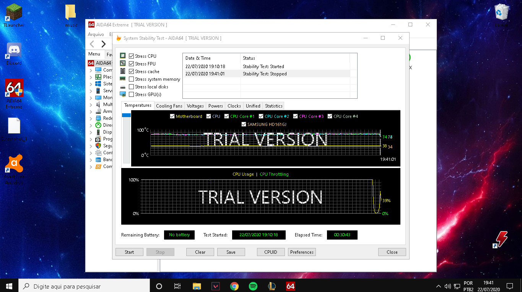Open the Avast Free Antivirus desktop shortcut
This screenshot has width=522, height=292.
click(x=14, y=170)
